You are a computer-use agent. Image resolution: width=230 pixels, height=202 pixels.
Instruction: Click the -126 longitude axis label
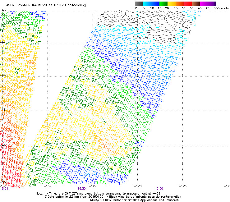click(x=138, y=186)
